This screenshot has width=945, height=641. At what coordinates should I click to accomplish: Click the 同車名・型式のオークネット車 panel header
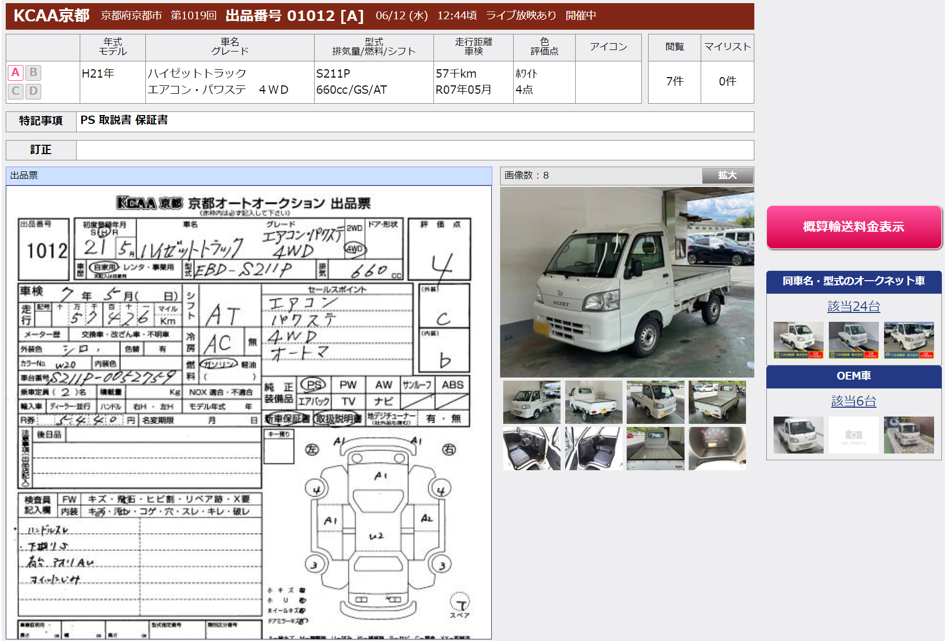click(854, 281)
